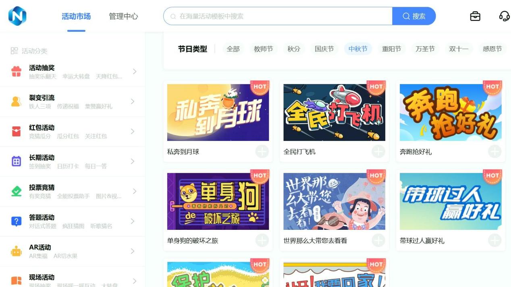Screen dimensions: 511x287
Task: Focus the activity template search box
Action: click(278, 16)
